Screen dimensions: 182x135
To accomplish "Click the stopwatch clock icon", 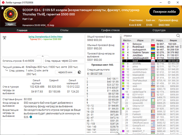I will point(79,72).
